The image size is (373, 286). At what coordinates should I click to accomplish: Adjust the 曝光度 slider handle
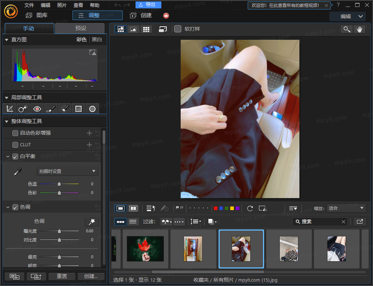tap(59, 231)
